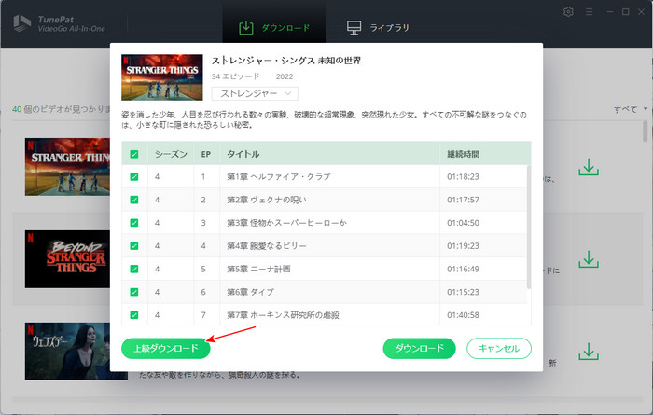
Task: Maximize the TunePat window
Action: pyautogui.click(x=626, y=11)
